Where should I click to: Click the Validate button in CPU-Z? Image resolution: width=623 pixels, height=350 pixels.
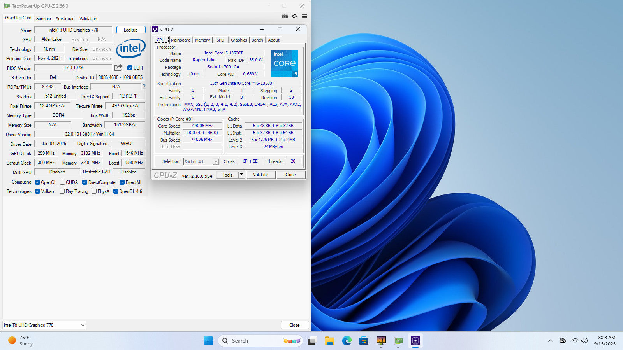260,175
